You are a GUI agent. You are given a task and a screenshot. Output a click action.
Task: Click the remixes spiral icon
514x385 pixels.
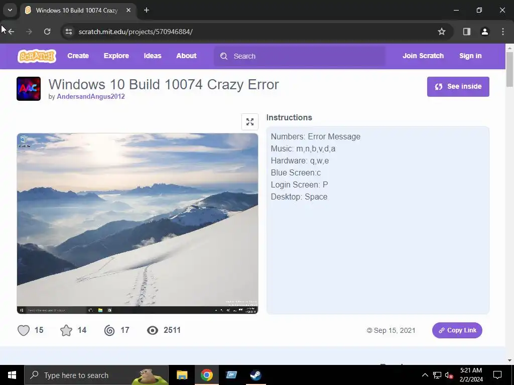pyautogui.click(x=109, y=330)
